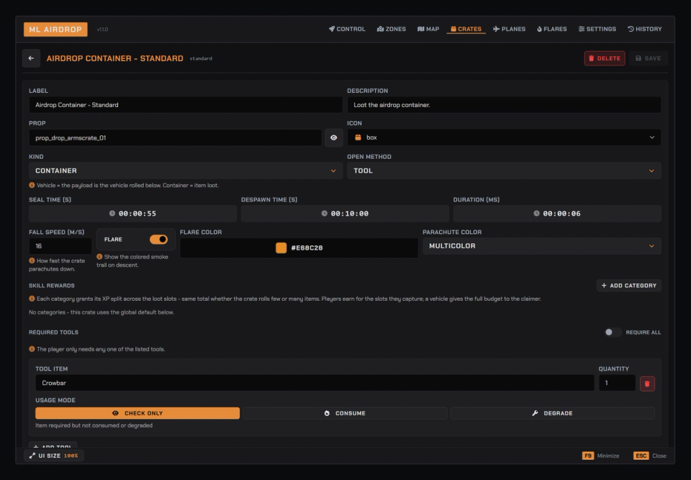691x480 pixels.
Task: Click the F9 Minimize key badge
Action: (588, 456)
